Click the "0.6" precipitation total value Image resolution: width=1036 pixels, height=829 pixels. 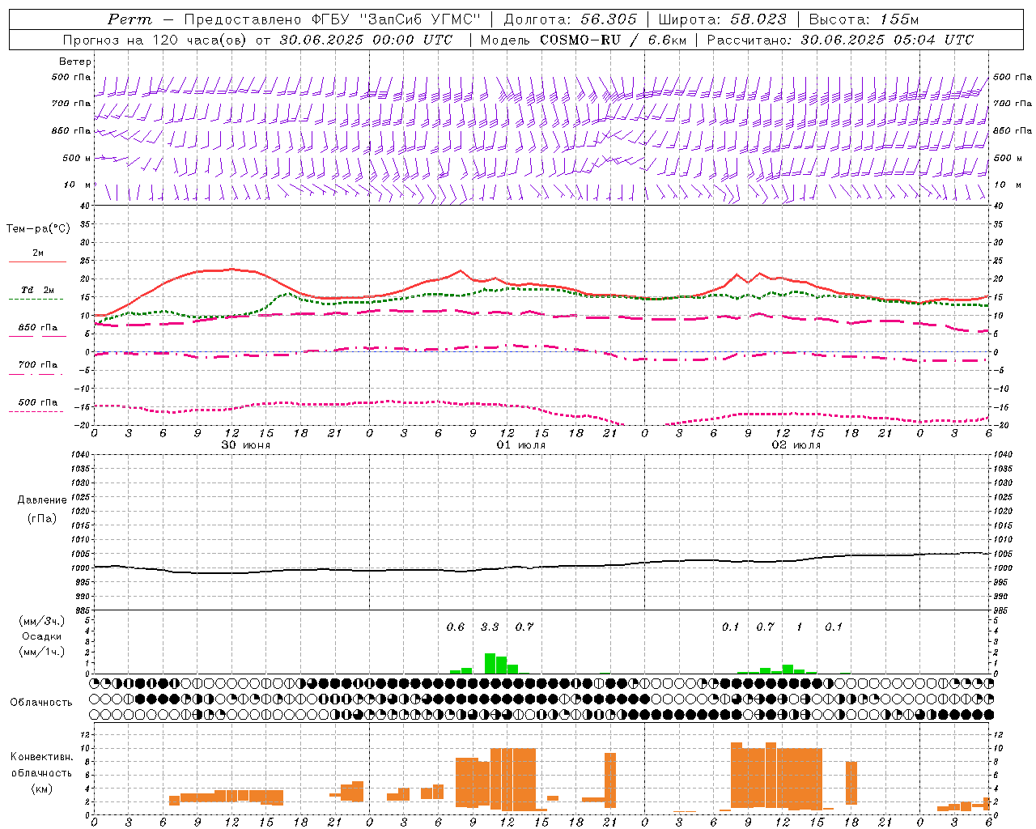456,627
